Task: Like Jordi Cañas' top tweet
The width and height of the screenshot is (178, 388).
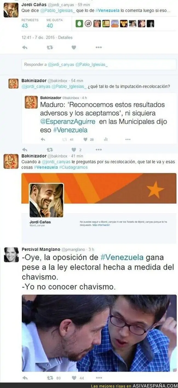Action: (x=74, y=48)
